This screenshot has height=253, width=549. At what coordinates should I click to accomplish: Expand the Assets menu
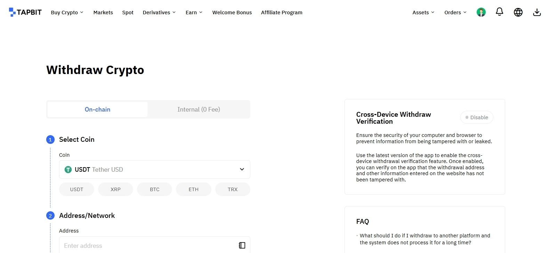423,12
